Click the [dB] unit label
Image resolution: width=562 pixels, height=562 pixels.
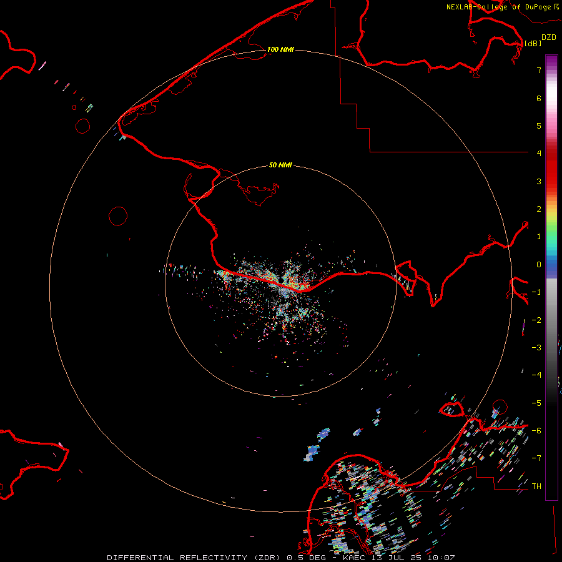click(x=533, y=43)
